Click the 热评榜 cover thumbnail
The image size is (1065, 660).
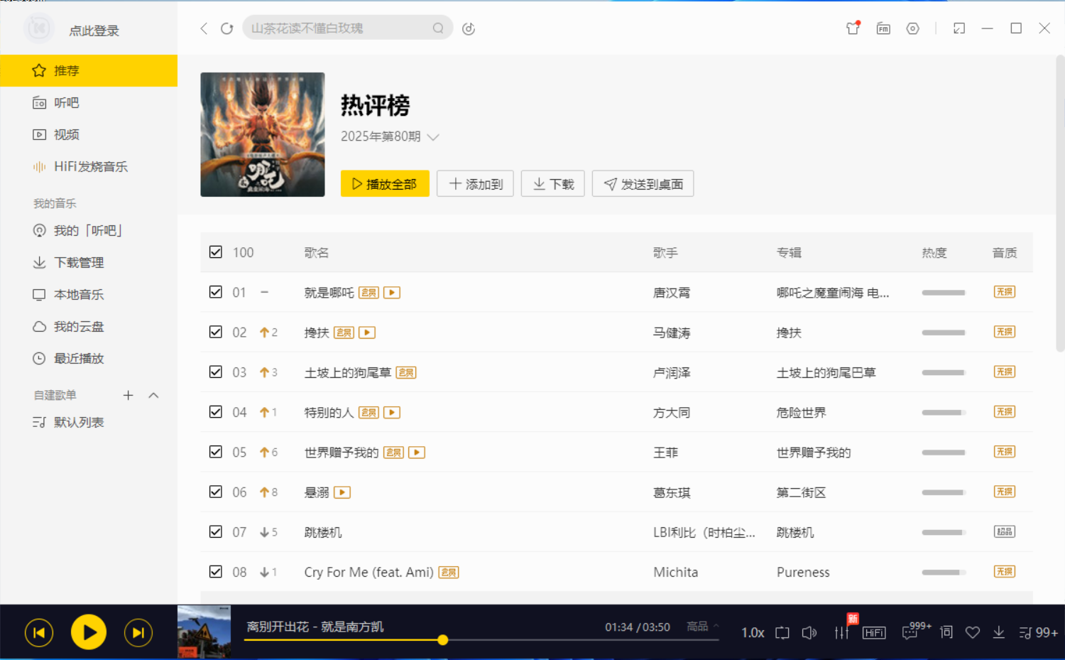[263, 134]
